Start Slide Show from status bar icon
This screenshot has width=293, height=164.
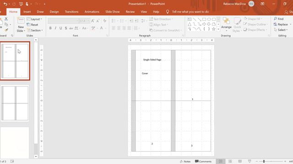point(250,161)
